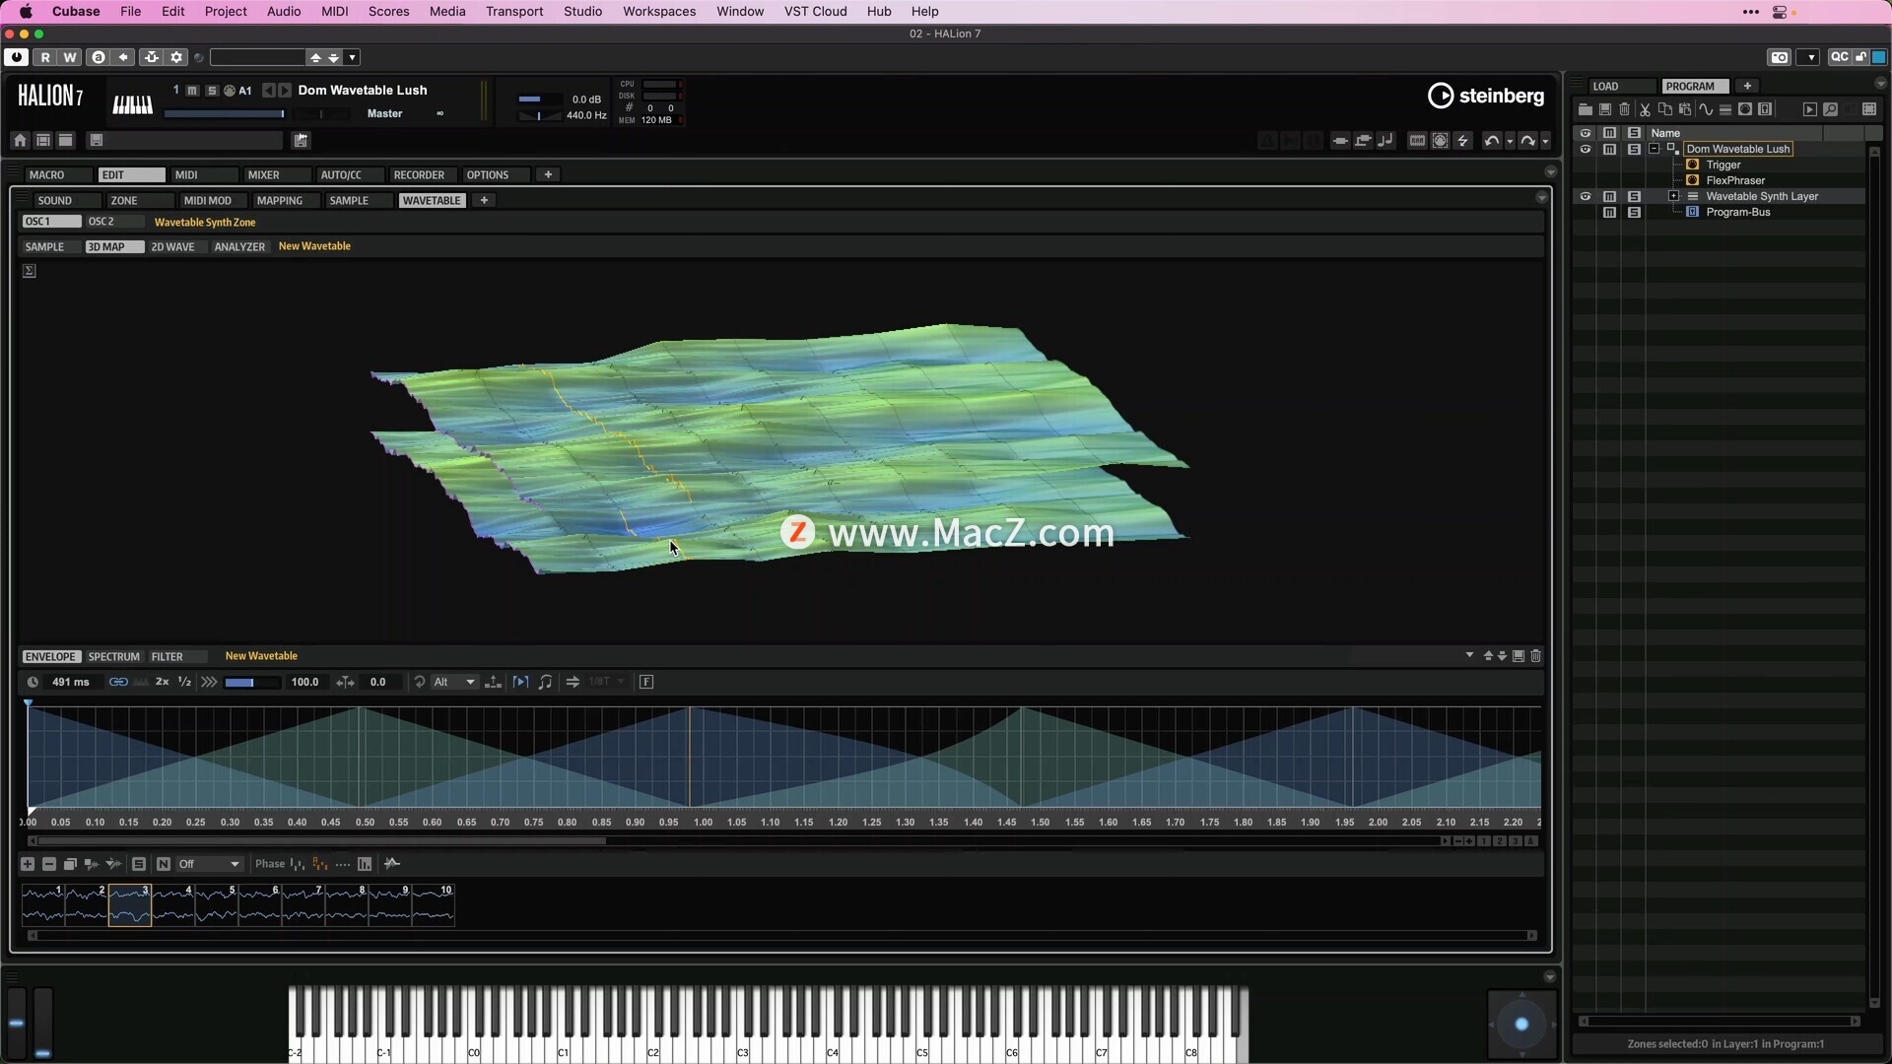The image size is (1892, 1064).
Task: Click the redo arrow in HALion toolbar
Action: pos(1527,141)
